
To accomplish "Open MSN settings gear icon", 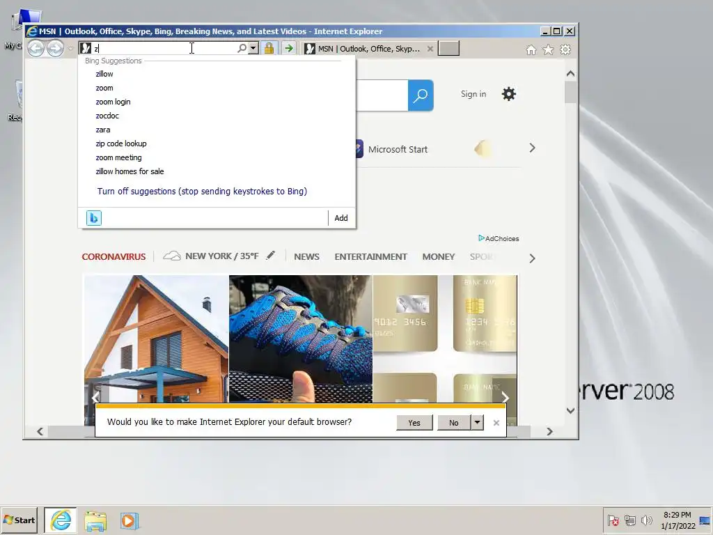I will tap(509, 94).
